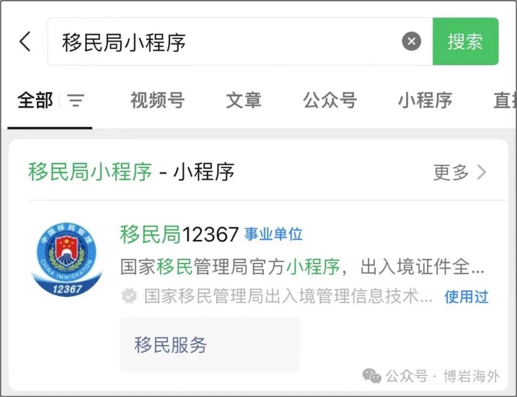517x397 pixels.
Task: Select the 全部 tab
Action: (35, 100)
